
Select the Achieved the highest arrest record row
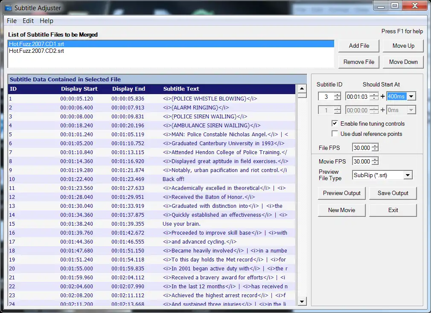[x=152, y=296]
